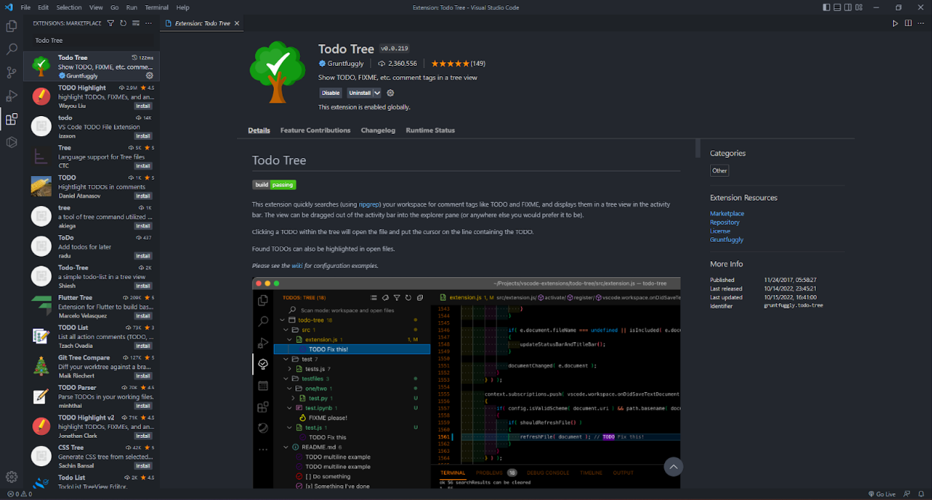The width and height of the screenshot is (932, 500).
Task: Open the Terminal menu
Action: coord(156,7)
